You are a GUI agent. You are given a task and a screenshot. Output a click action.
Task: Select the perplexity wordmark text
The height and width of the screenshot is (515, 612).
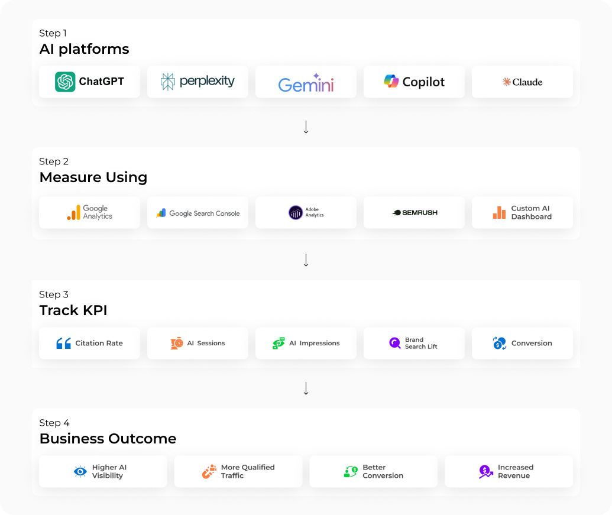(207, 82)
